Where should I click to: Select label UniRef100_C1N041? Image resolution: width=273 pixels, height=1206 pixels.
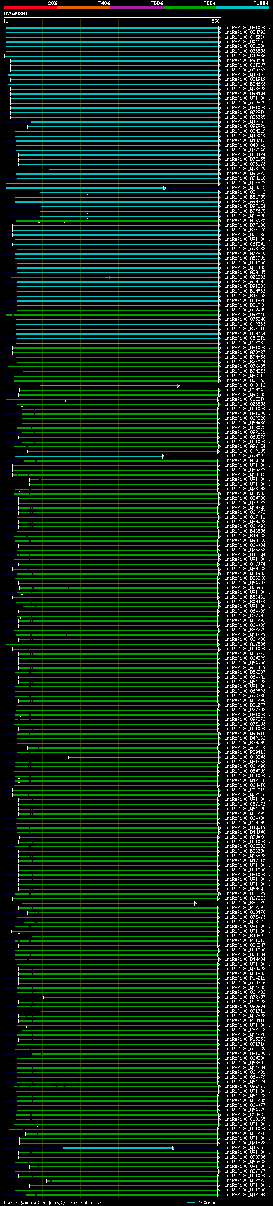(x=245, y=390)
